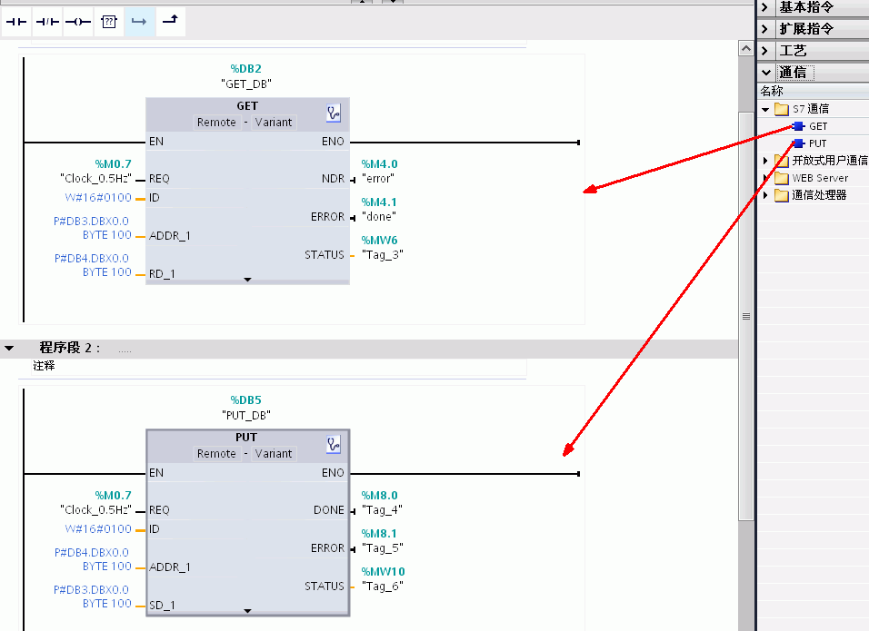Insert a normally closed contact

click(x=47, y=21)
